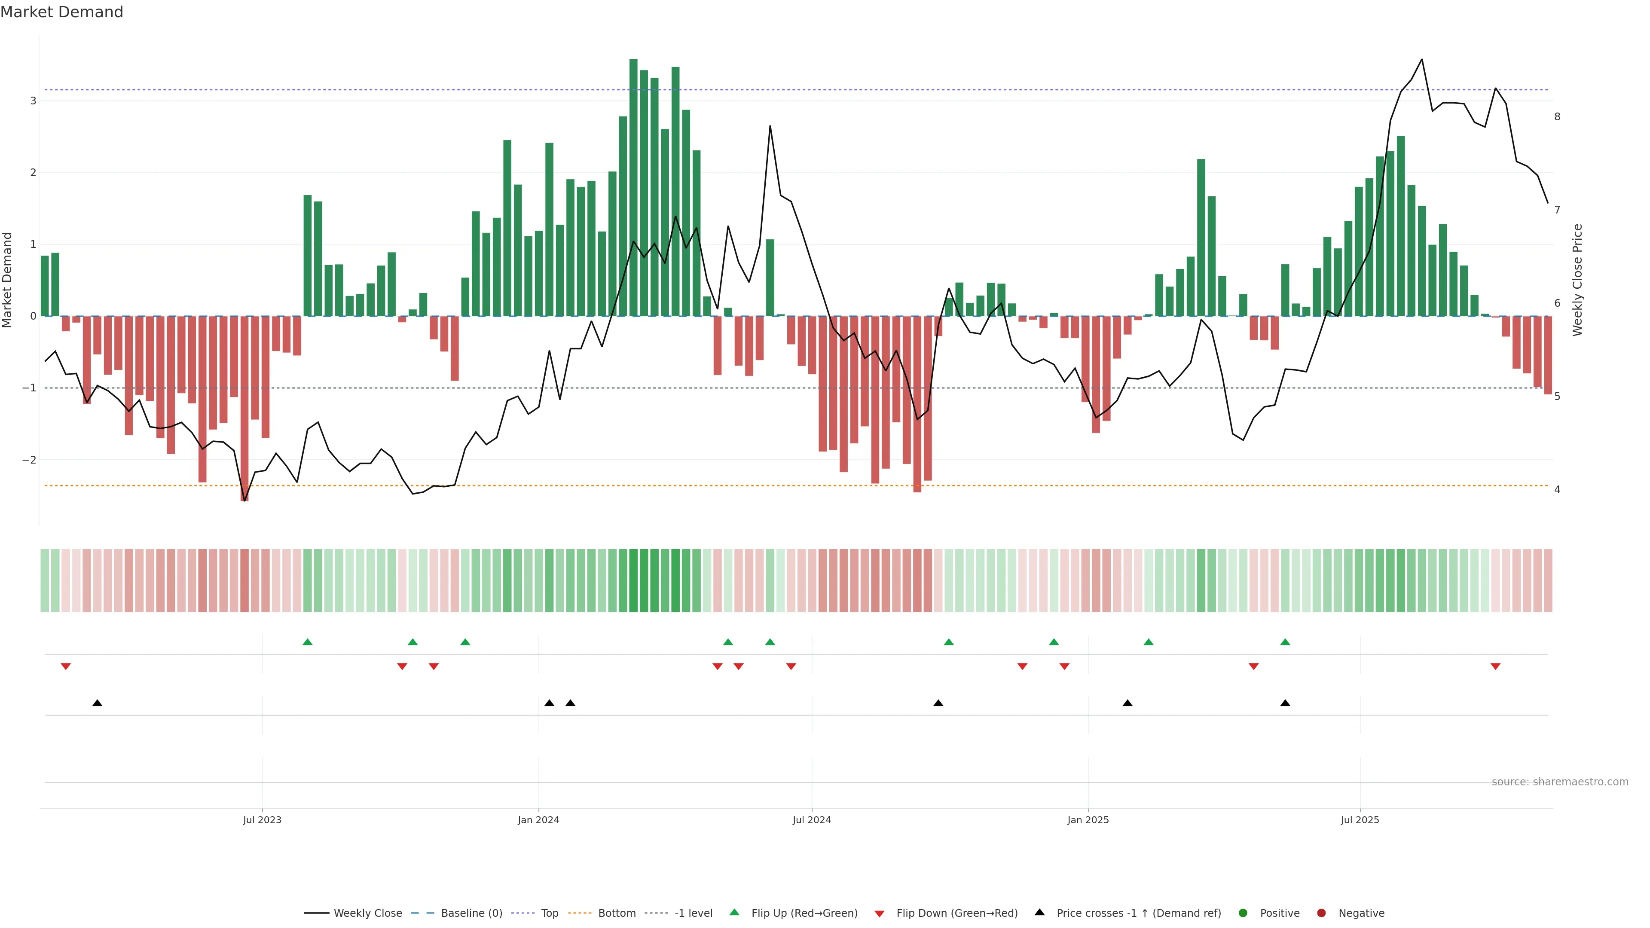Click the Negative red circle legend icon
This screenshot has width=1650, height=928.
(x=1321, y=913)
